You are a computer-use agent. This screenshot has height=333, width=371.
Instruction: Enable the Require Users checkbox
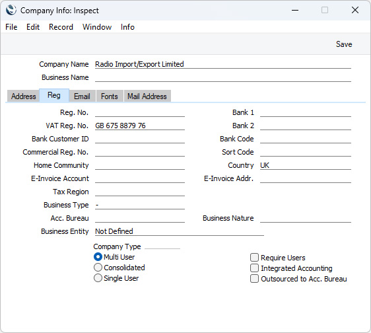pos(254,257)
